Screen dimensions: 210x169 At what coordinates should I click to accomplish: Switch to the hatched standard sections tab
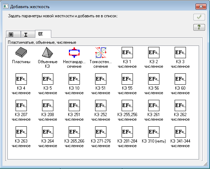[x=13, y=34]
